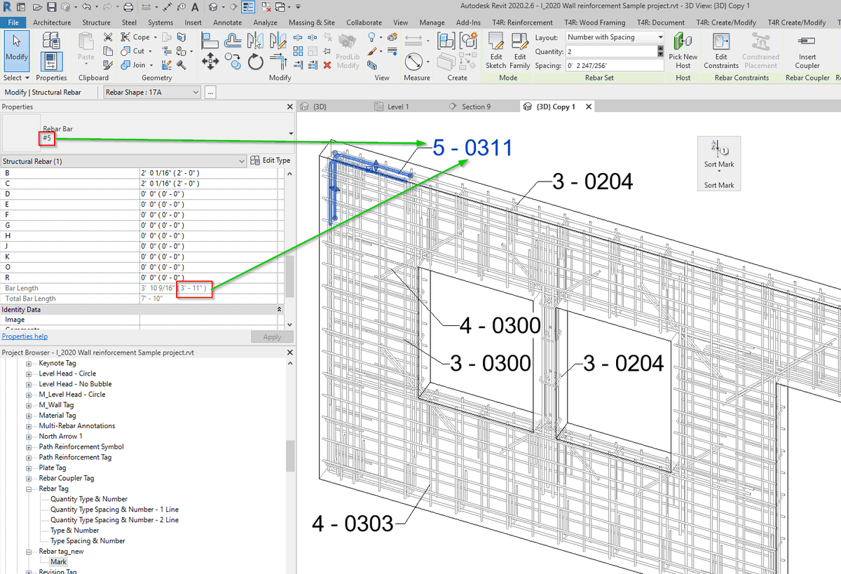Click the Trim/Extend to Corner icon

(278, 62)
